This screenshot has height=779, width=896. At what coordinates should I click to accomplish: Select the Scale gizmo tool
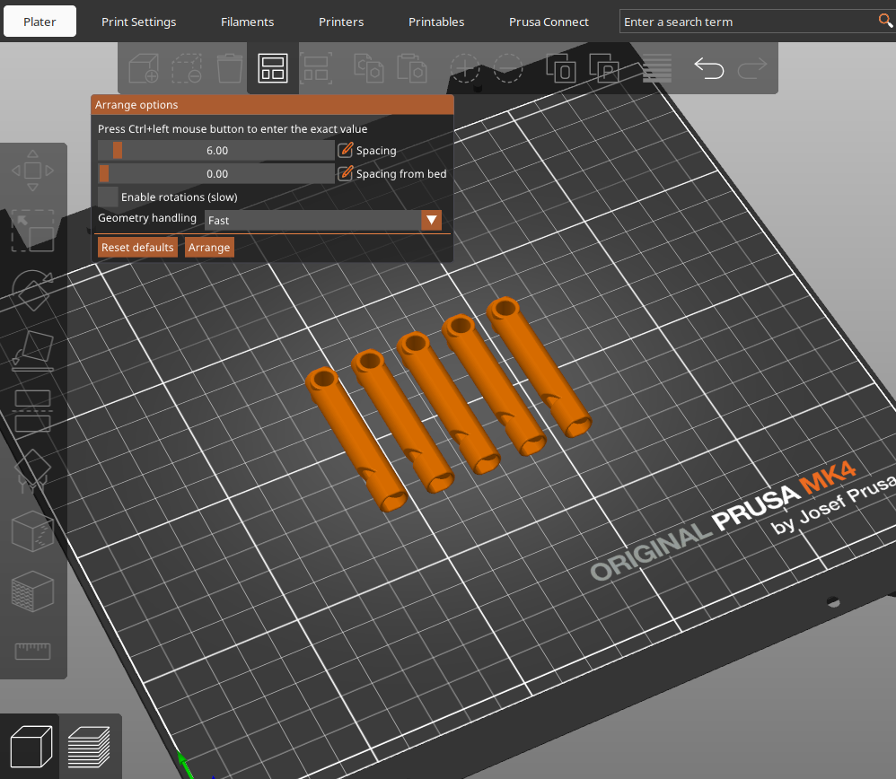(32, 231)
